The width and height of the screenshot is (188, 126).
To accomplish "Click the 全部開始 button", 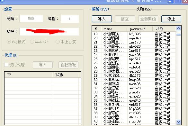I will (x=148, y=19).
